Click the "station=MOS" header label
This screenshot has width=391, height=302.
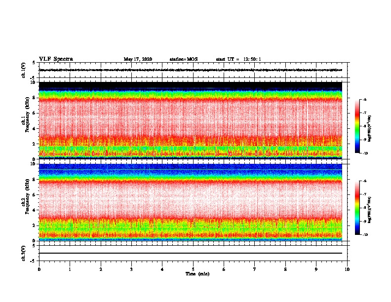tap(184, 59)
